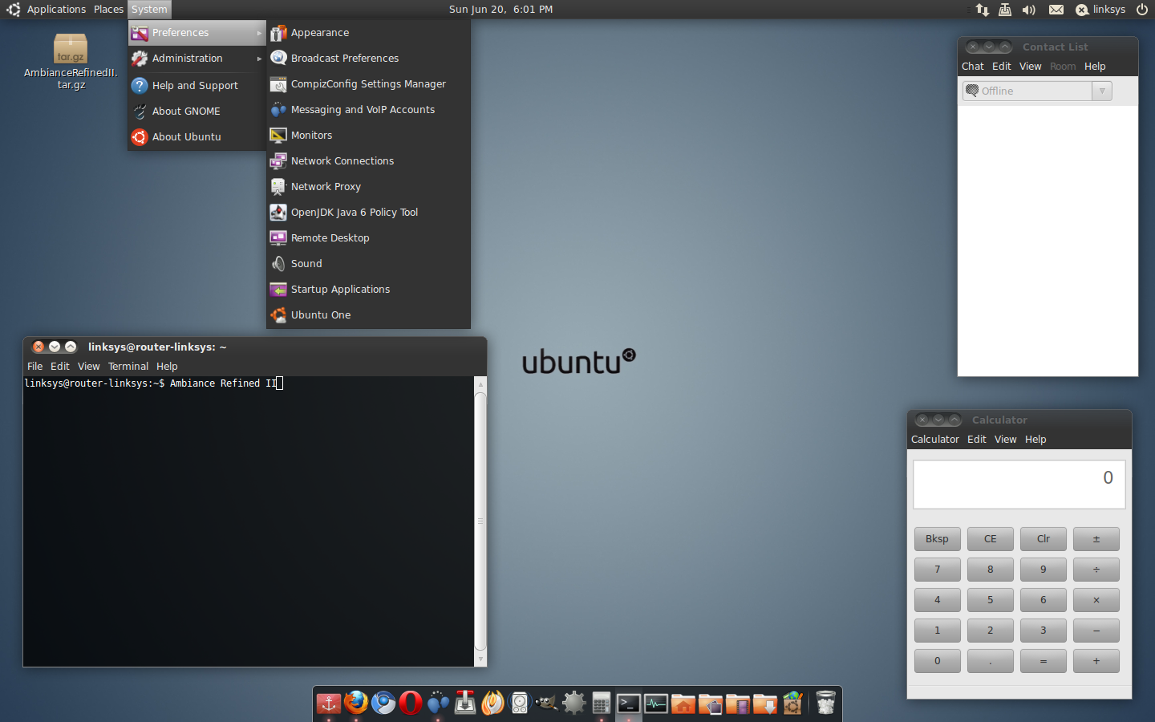Screen dimensions: 1155x722
Task: Open the Terminal menu in terminal window
Action: pyautogui.click(x=128, y=367)
